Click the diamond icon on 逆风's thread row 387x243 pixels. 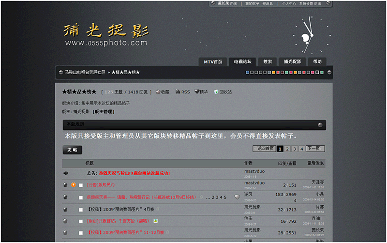click(x=237, y=197)
